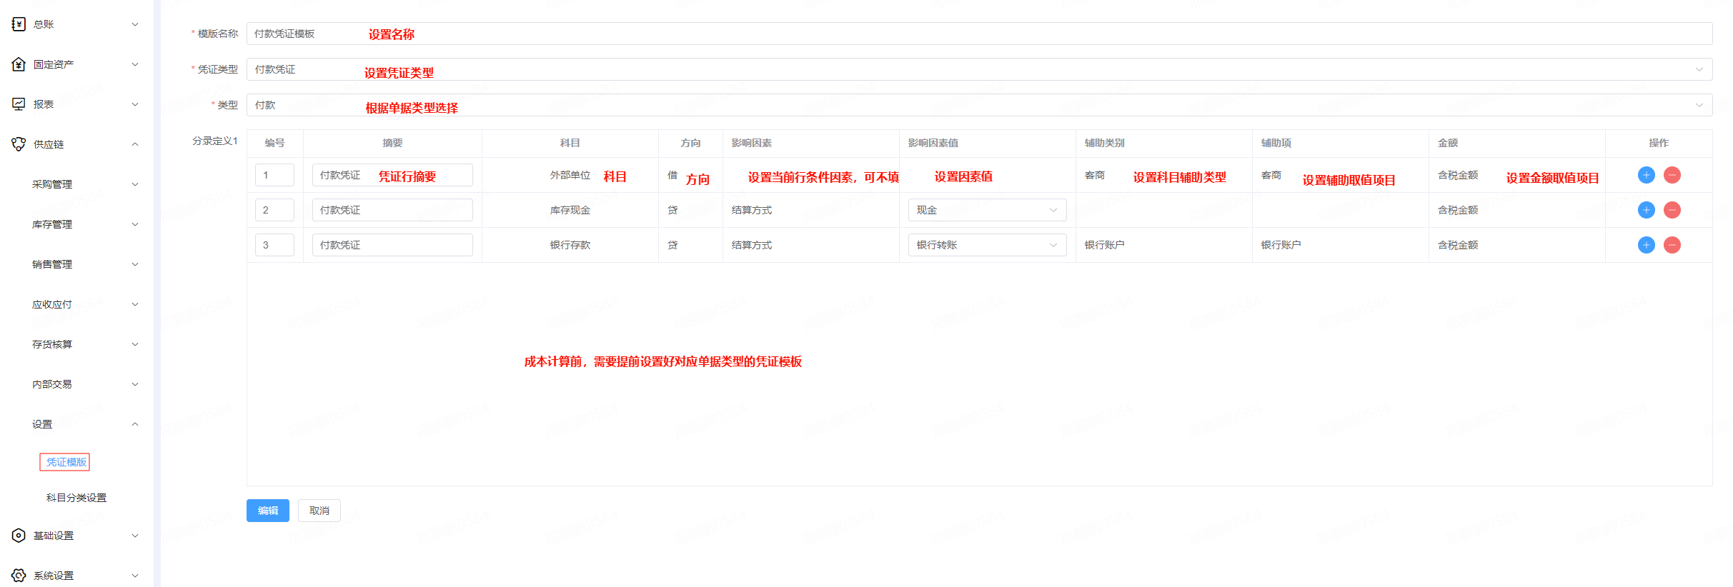Delete entry row 3 with red minus

(x=1672, y=245)
